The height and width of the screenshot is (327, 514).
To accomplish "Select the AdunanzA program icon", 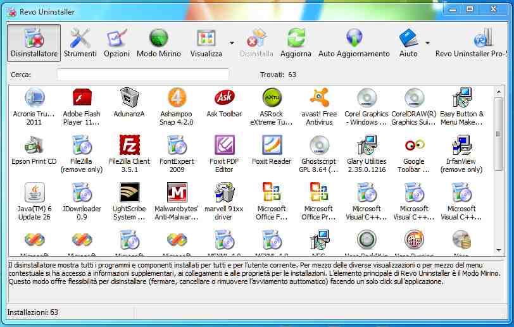I will (129, 103).
